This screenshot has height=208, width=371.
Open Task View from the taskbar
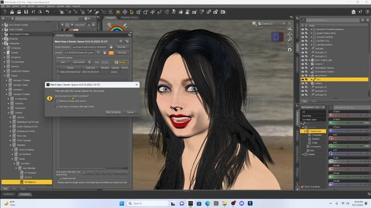pyautogui.click(x=173, y=203)
